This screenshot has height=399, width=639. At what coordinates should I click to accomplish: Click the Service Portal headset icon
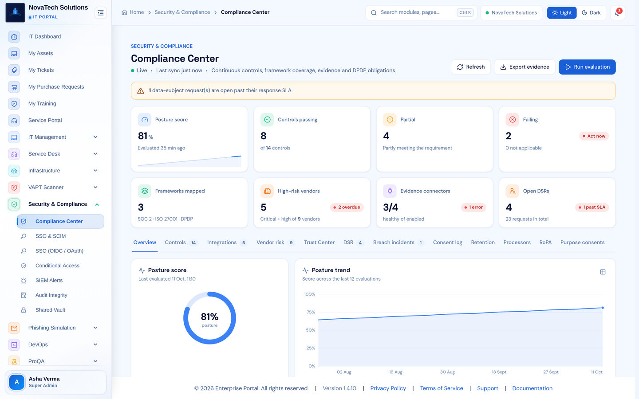pos(14,121)
